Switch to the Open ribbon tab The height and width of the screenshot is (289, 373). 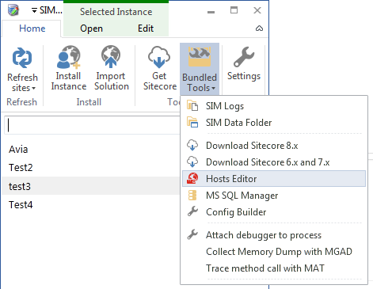click(91, 29)
